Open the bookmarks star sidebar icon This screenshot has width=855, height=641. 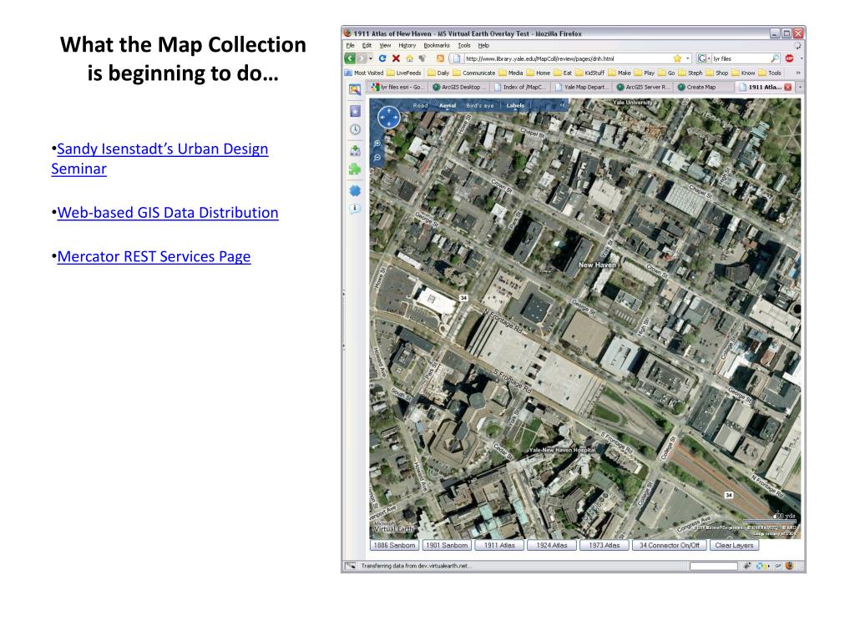click(355, 111)
